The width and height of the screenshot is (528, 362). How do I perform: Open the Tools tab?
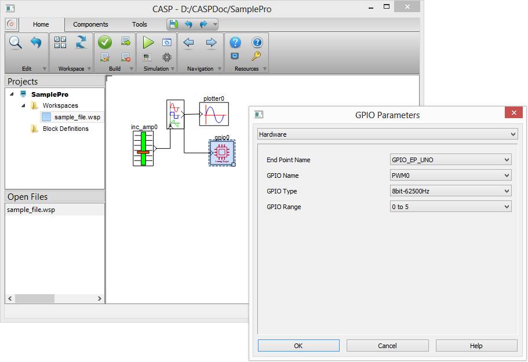point(139,24)
